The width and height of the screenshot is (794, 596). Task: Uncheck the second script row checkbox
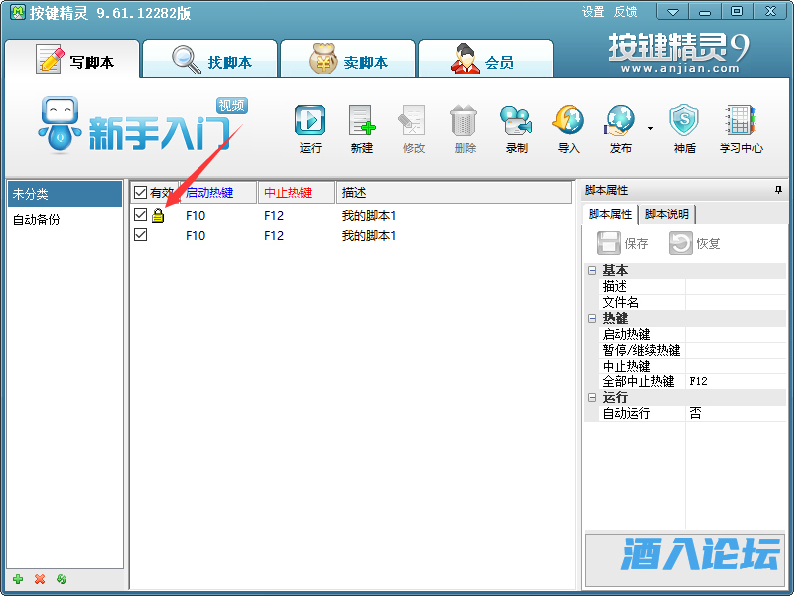[140, 235]
